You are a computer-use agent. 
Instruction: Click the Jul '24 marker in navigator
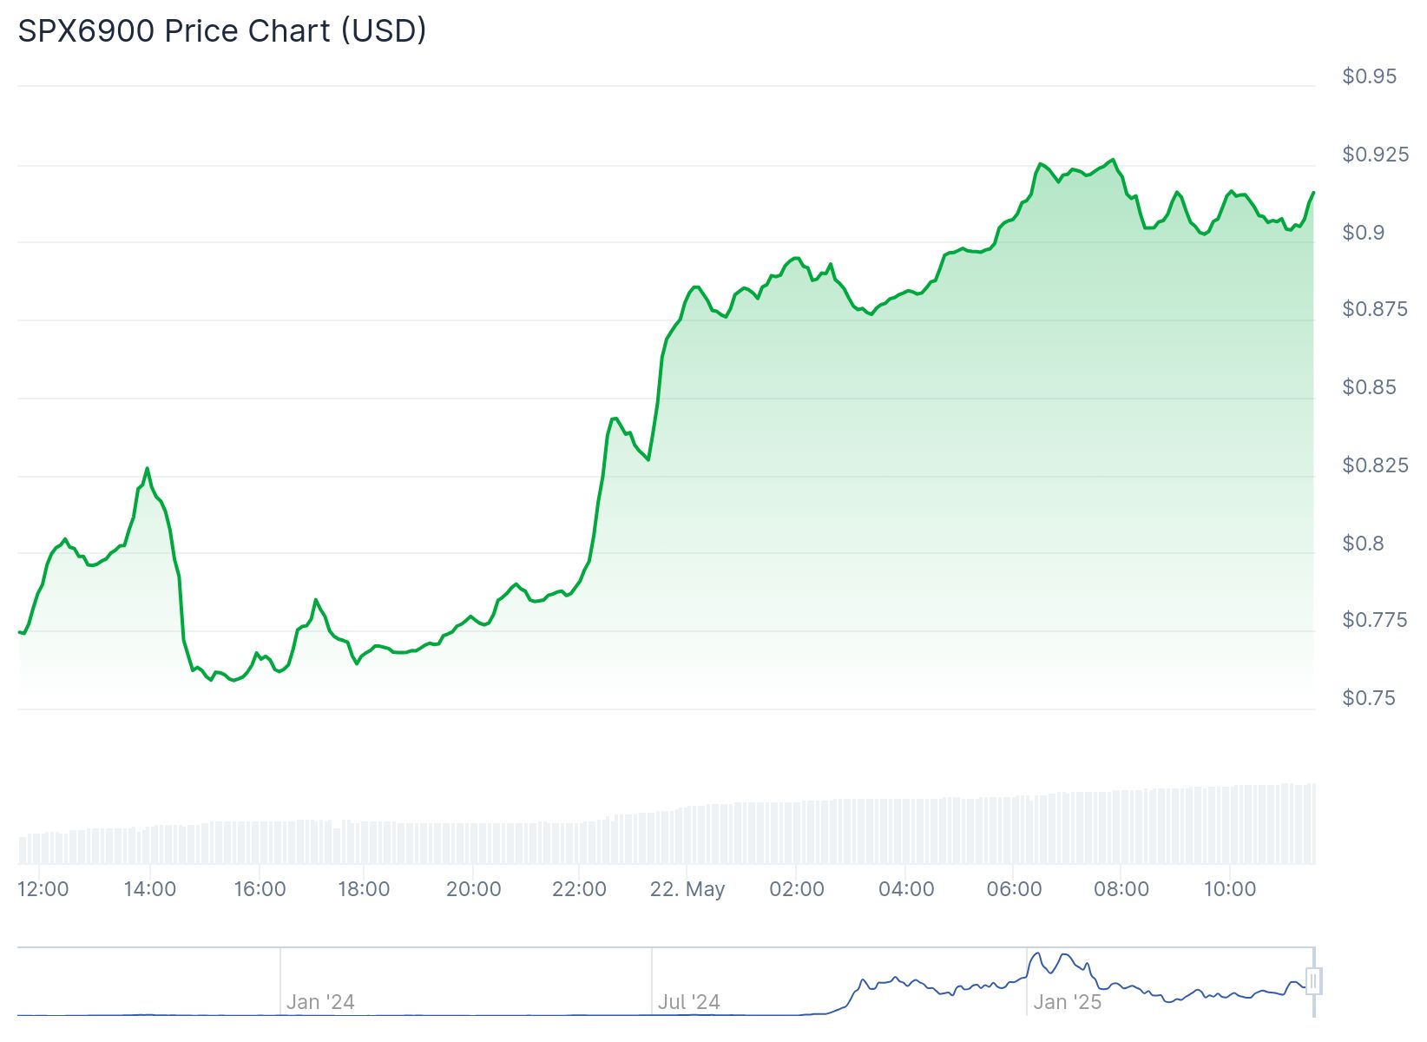point(688,1002)
